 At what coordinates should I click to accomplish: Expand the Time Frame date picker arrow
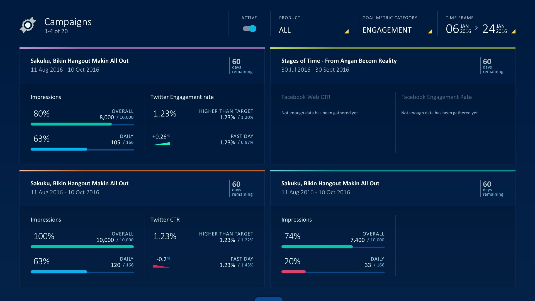[514, 32]
